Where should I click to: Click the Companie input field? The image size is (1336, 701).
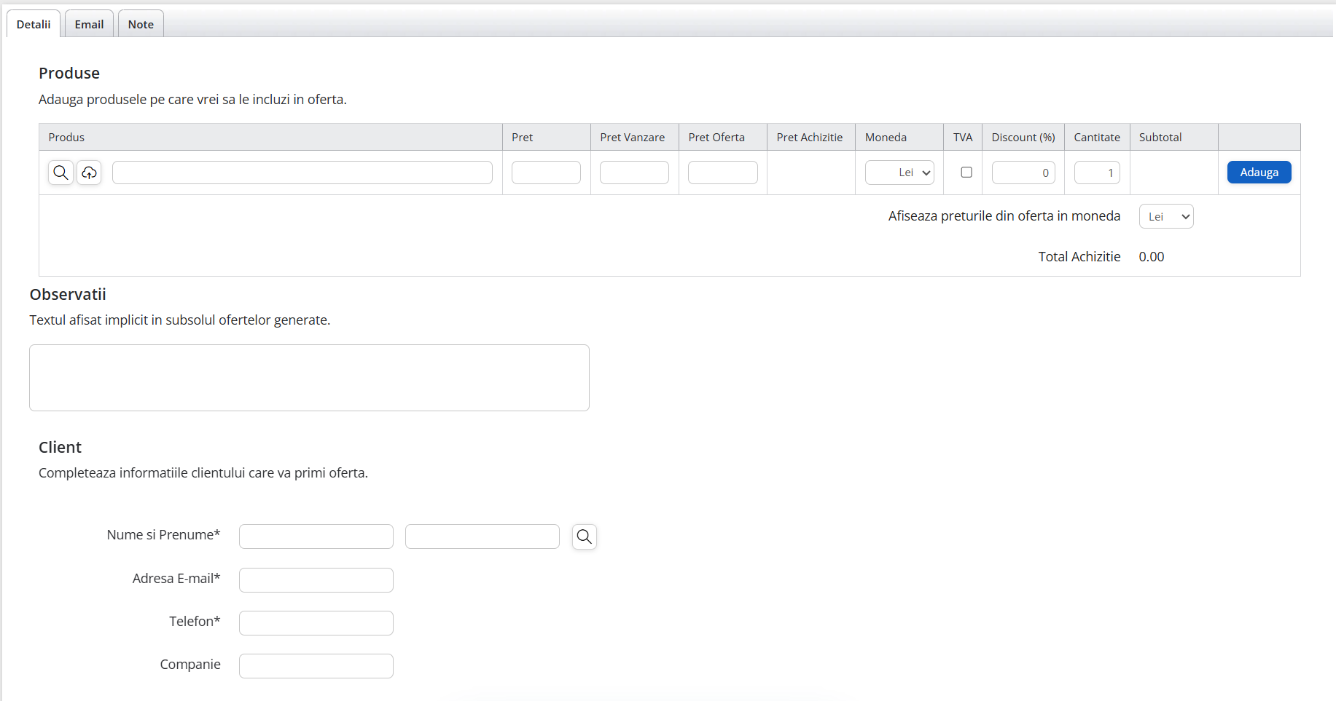pos(316,666)
